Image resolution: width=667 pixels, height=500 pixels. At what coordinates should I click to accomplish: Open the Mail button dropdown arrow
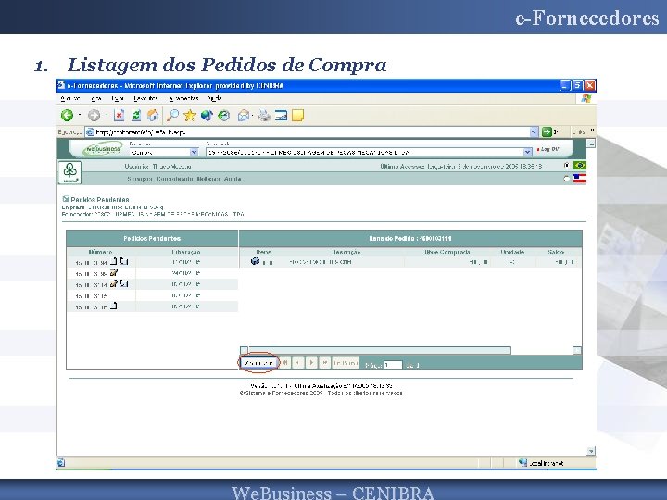coord(253,115)
